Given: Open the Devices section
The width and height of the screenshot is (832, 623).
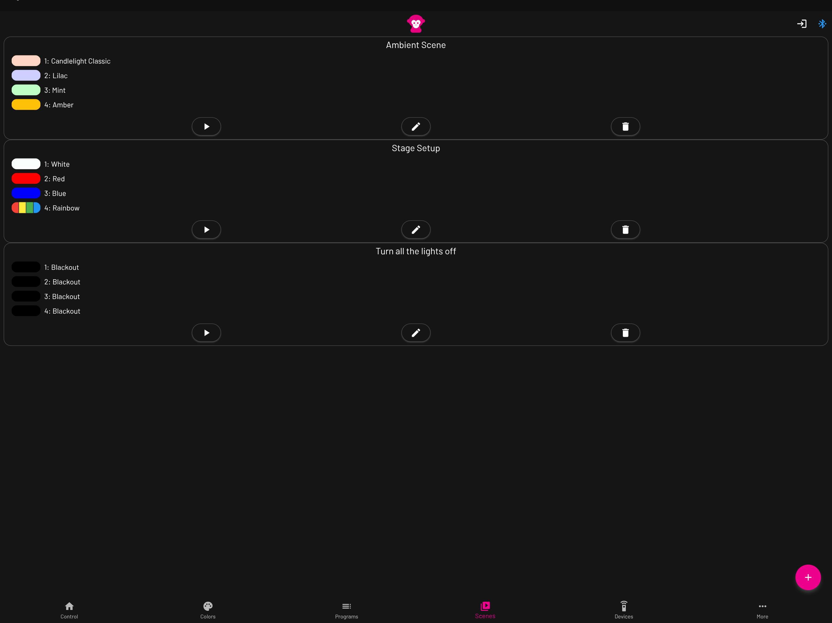Looking at the screenshot, I should [624, 609].
